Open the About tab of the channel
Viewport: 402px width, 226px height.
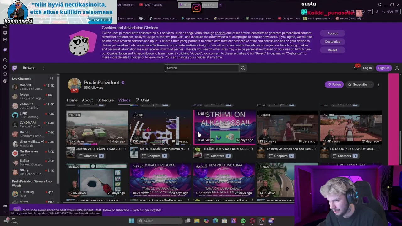pos(87,100)
